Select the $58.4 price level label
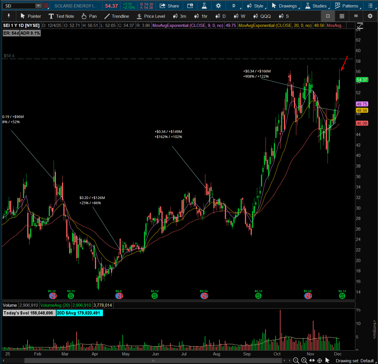This screenshot has width=378, height=364. 9,56
